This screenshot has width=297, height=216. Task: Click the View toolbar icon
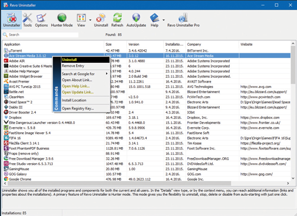point(81,20)
